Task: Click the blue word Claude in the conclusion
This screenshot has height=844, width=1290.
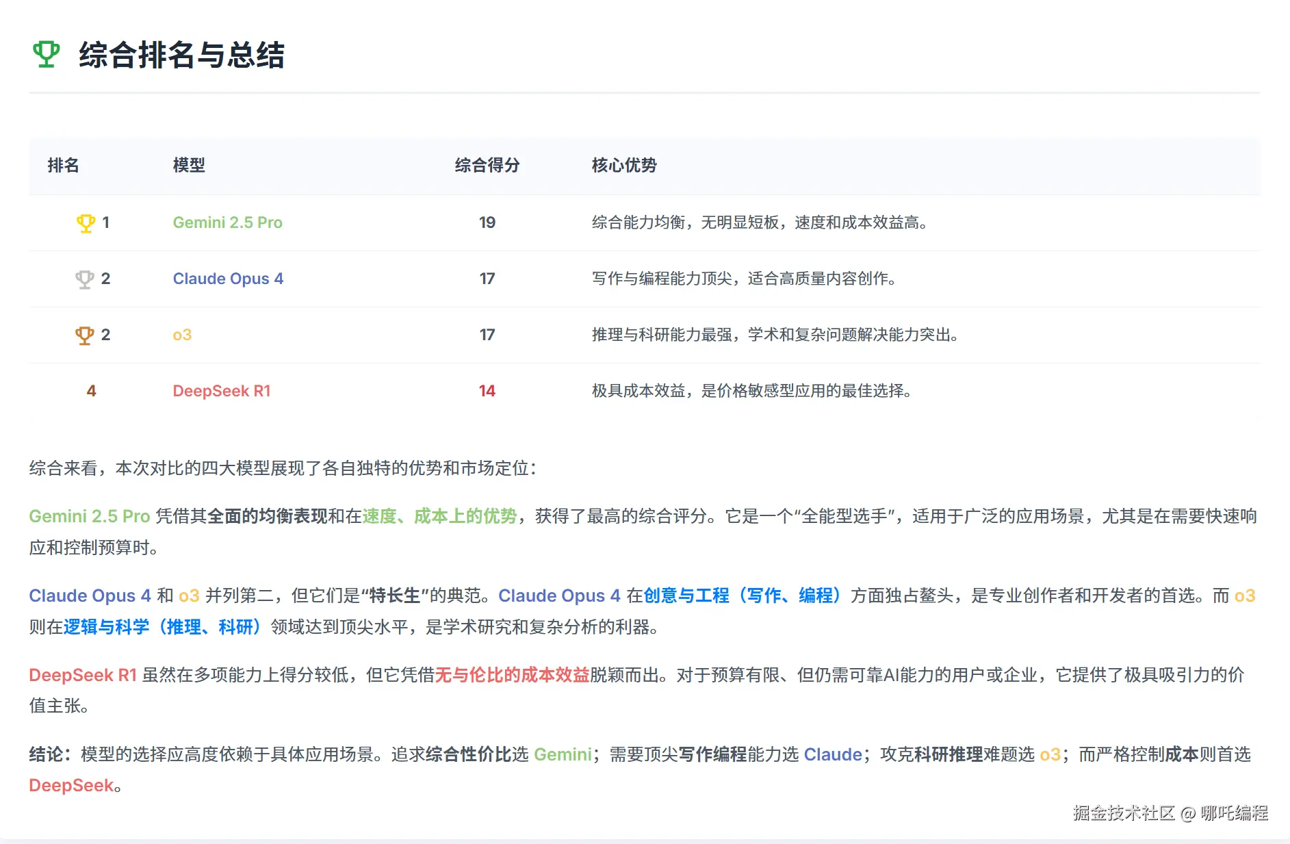Action: coord(833,754)
